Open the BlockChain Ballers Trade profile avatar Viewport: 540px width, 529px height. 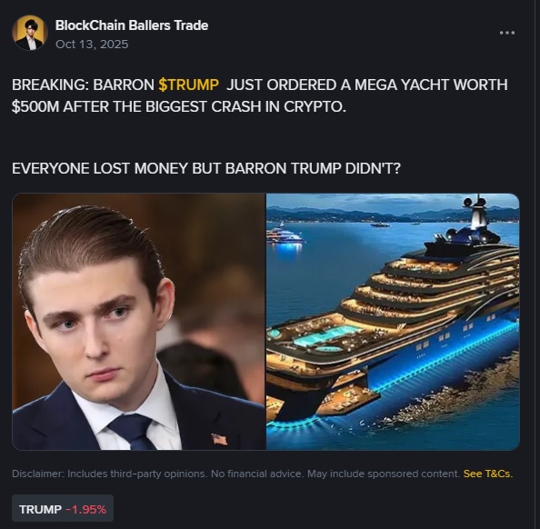[30, 33]
